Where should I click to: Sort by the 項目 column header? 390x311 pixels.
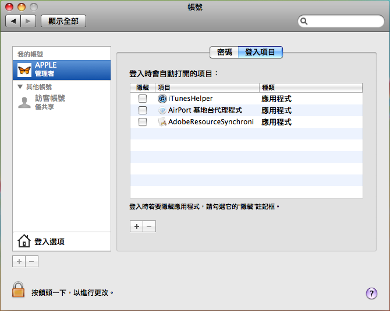[x=207, y=88]
